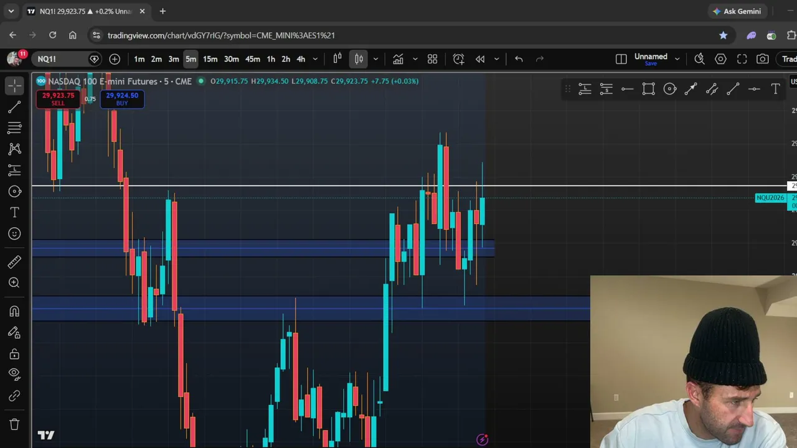Click the Long Position tool in favorites bar
The image size is (797, 448).
tap(585, 89)
